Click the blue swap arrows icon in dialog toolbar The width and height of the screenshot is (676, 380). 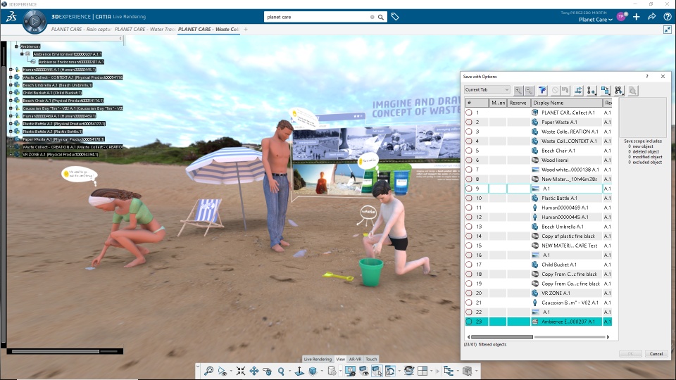[x=578, y=90]
